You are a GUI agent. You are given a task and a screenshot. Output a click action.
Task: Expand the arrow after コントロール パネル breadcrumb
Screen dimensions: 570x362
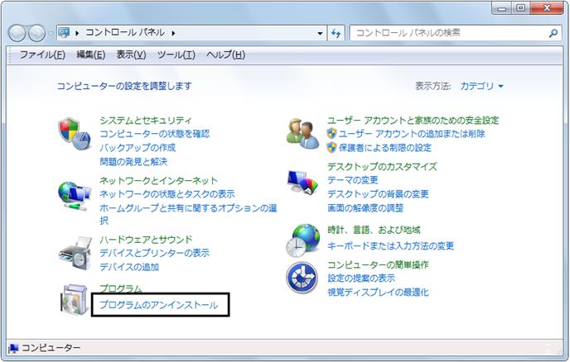pos(173,33)
